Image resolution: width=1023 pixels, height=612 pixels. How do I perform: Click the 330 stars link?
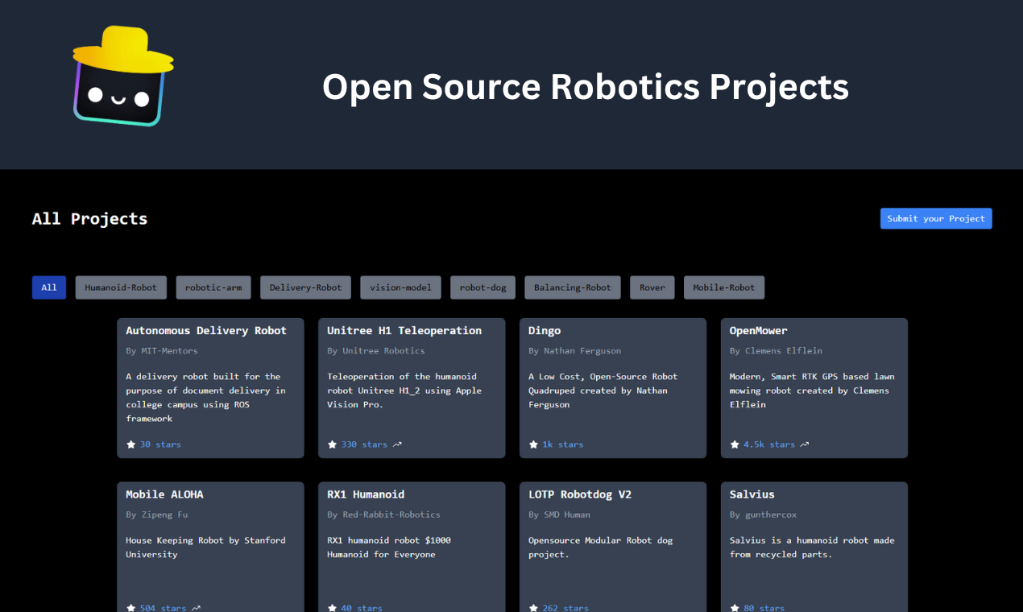(x=364, y=445)
